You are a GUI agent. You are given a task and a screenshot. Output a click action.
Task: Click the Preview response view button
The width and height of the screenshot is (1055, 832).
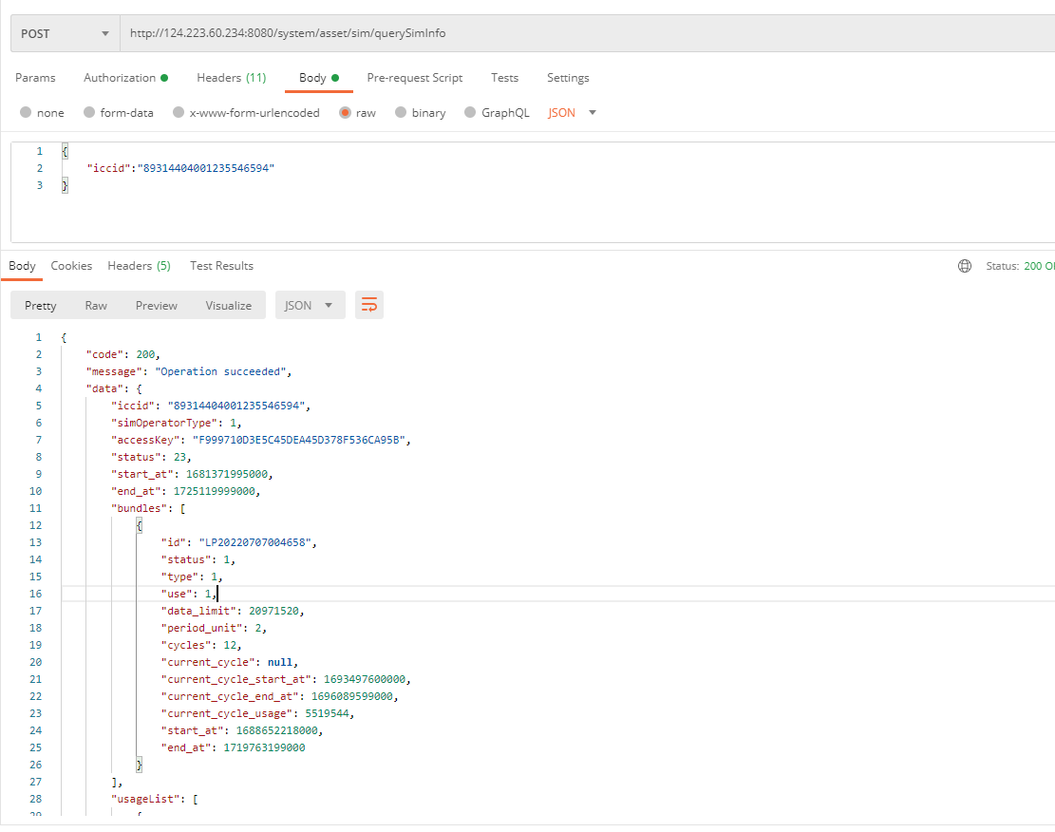tap(157, 305)
